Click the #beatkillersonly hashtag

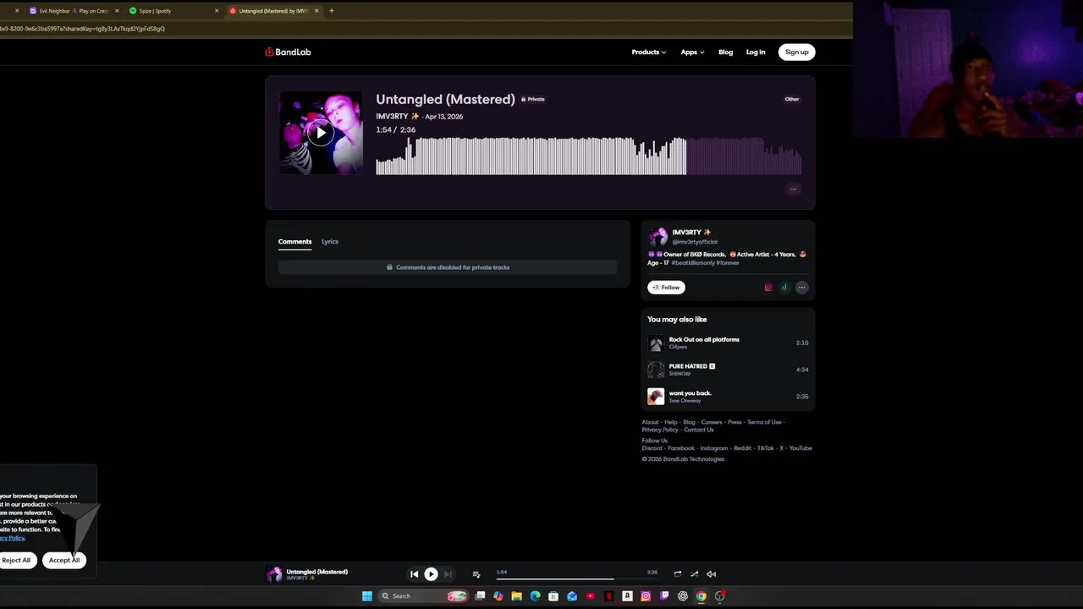pyautogui.click(x=693, y=263)
